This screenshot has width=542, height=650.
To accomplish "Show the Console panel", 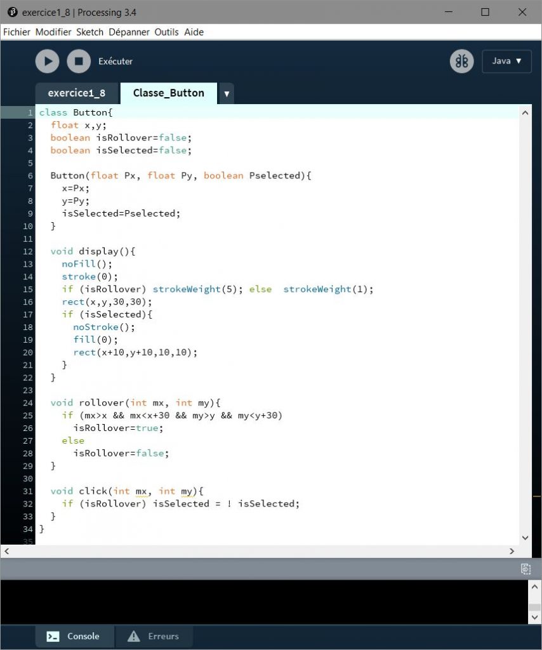I will (74, 636).
